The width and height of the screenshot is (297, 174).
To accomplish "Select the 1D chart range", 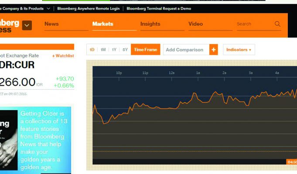I will pyautogui.click(x=92, y=50).
